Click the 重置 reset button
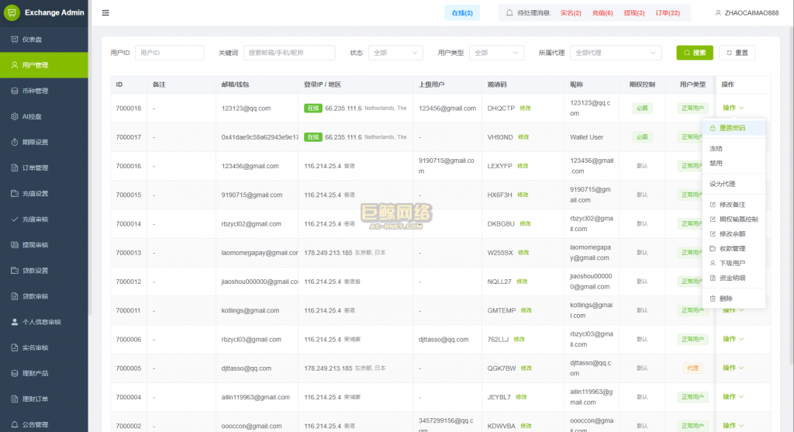Screen dimensions: 794x432 [737, 53]
